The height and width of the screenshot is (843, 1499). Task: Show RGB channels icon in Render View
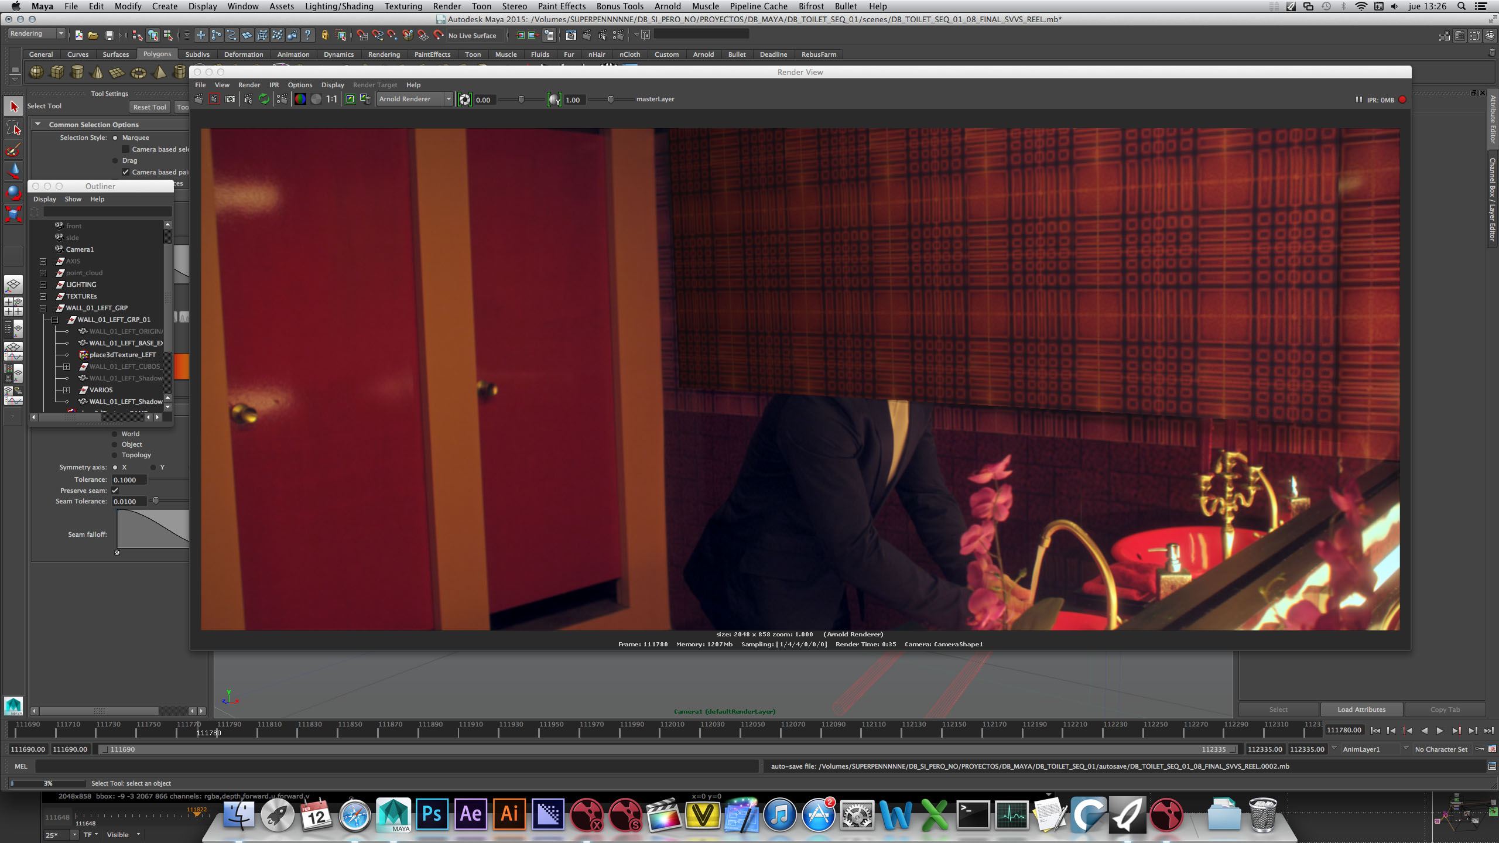300,99
